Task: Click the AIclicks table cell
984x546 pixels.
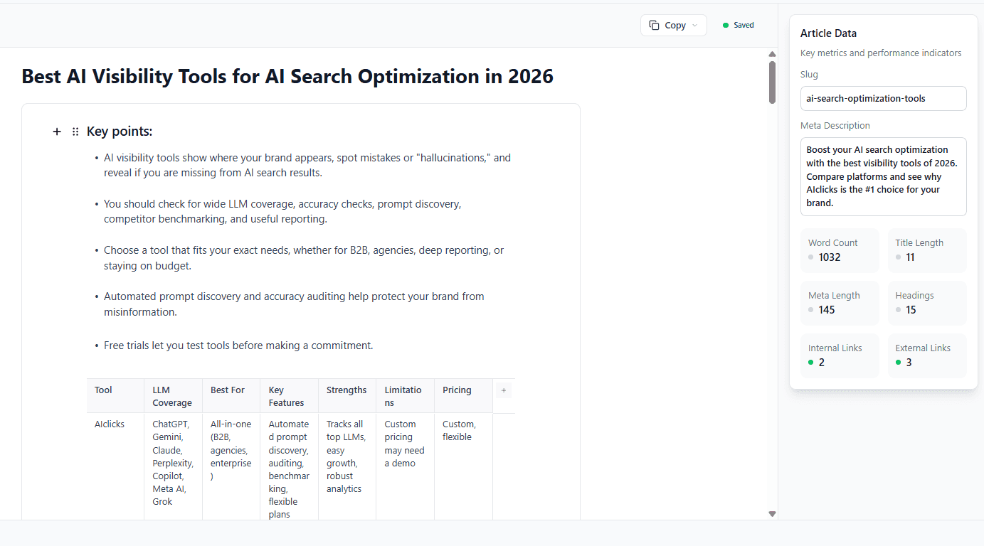Action: (115, 466)
